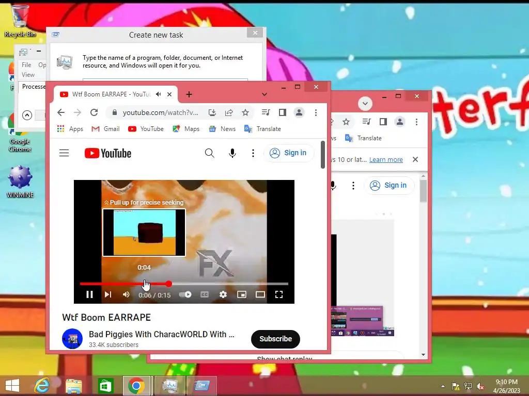The height and width of the screenshot is (396, 529).
Task: Sign in on front YouTube window
Action: point(288,153)
